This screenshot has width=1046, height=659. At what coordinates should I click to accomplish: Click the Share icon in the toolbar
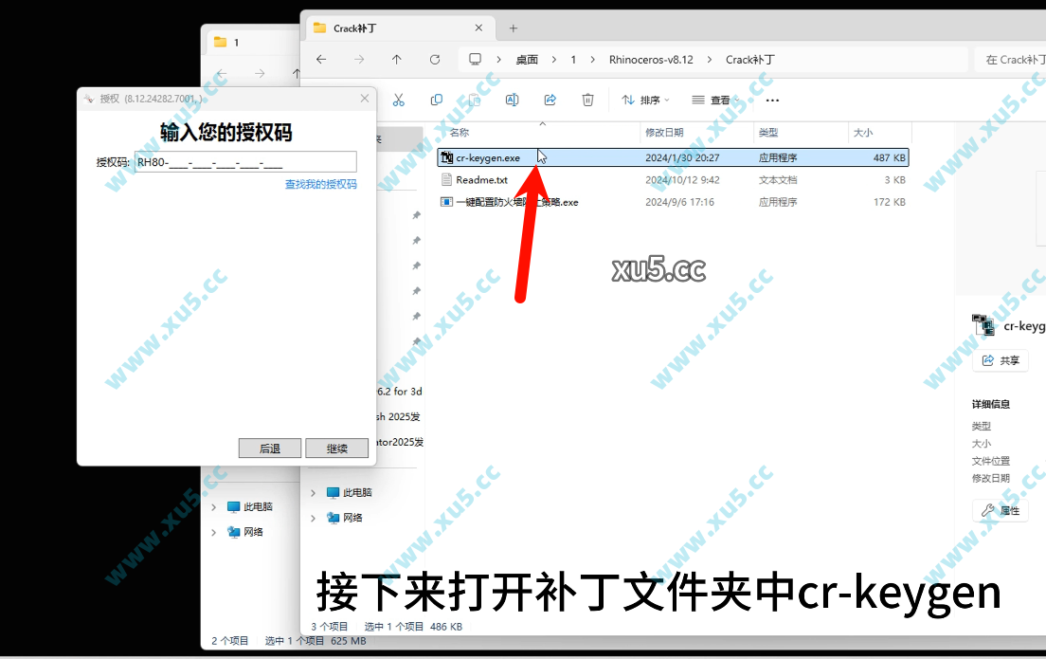click(550, 99)
